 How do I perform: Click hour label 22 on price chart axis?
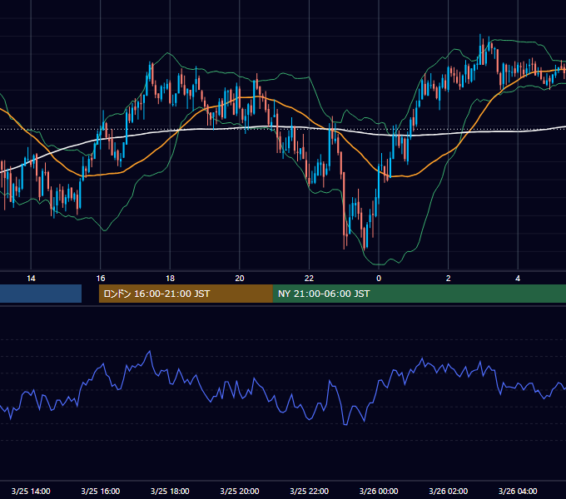click(x=310, y=279)
